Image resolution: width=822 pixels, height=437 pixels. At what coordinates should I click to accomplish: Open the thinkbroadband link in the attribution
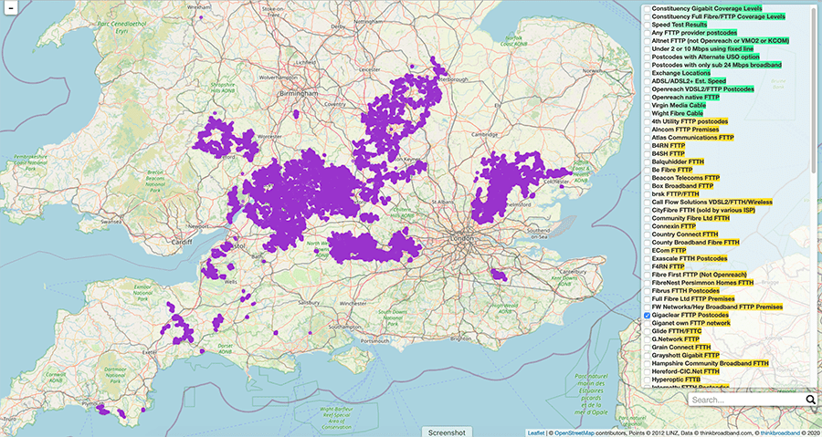(x=780, y=432)
